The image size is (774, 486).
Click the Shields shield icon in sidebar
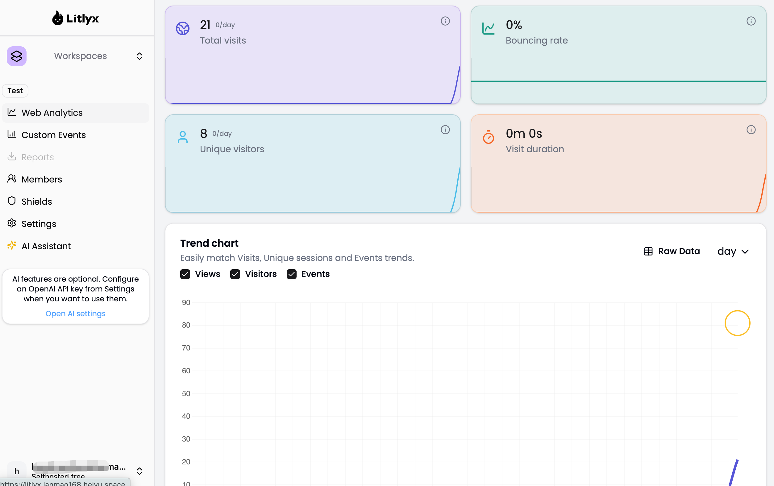[x=12, y=201]
